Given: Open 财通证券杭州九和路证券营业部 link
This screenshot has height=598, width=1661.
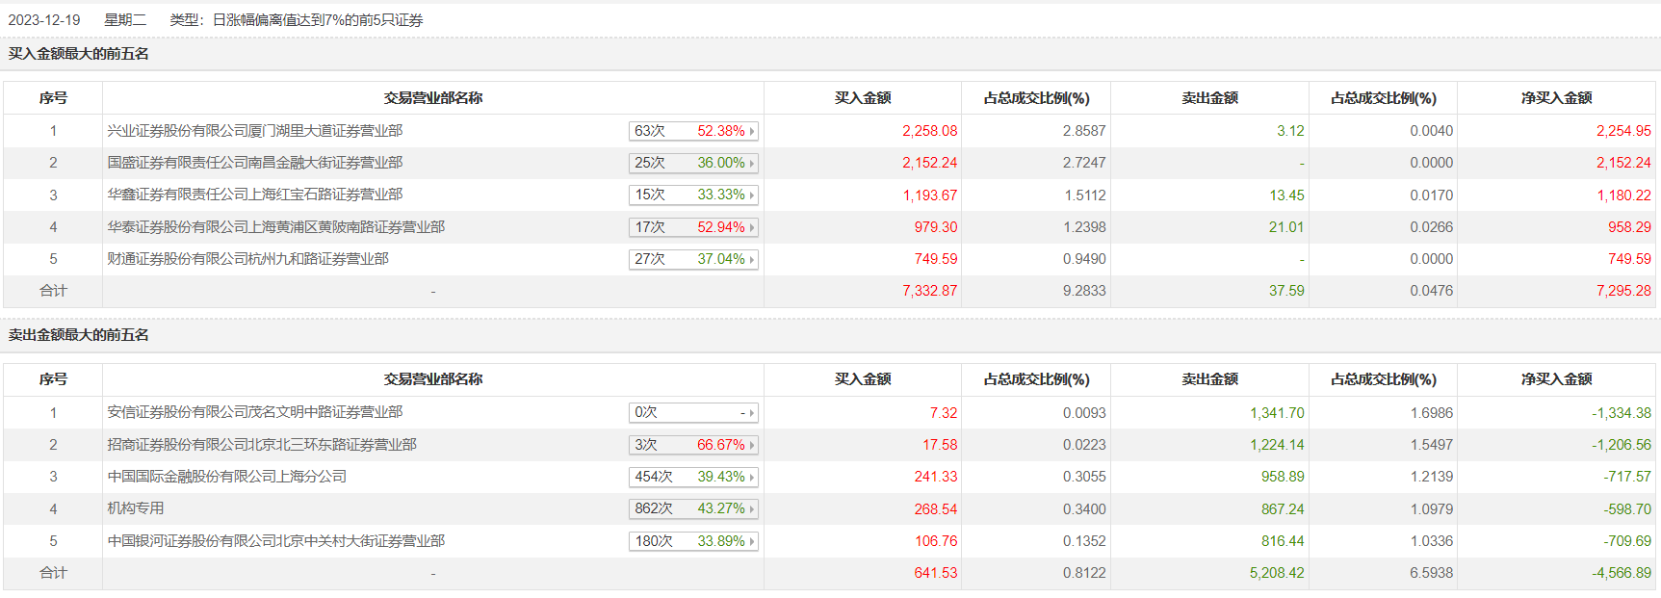Looking at the screenshot, I should (x=248, y=259).
